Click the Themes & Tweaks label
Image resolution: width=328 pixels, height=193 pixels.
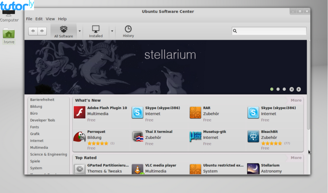click(105, 171)
